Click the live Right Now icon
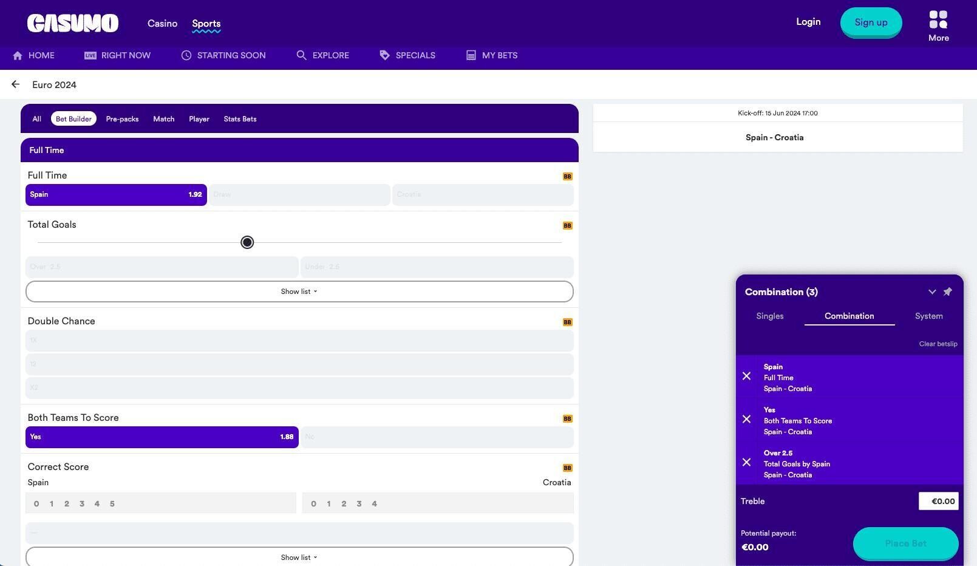Image resolution: width=977 pixels, height=566 pixels. (90, 55)
